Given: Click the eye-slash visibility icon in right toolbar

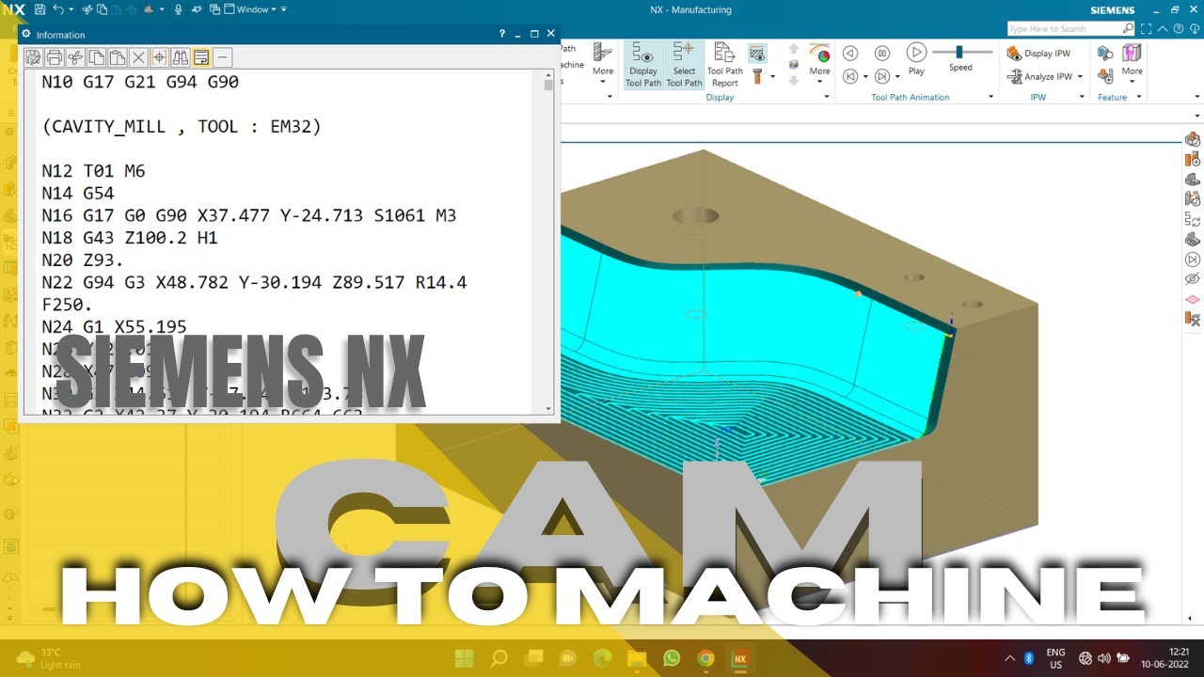Looking at the screenshot, I should coord(1192,279).
